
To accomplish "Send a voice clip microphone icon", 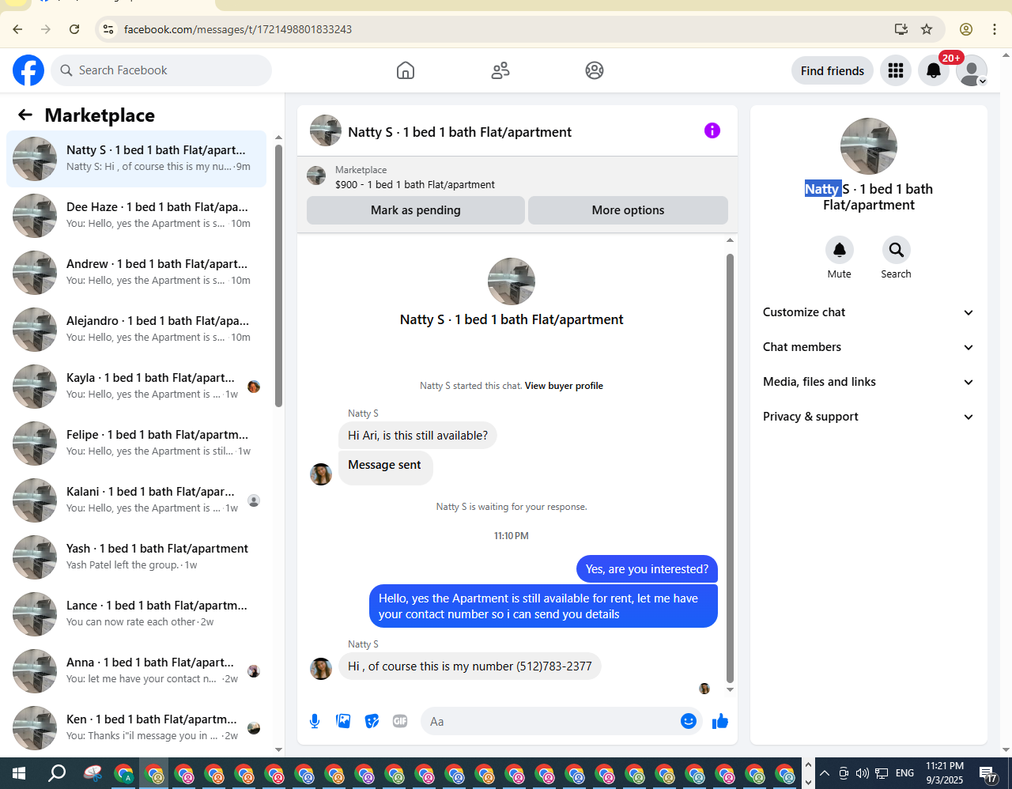I will pos(315,721).
